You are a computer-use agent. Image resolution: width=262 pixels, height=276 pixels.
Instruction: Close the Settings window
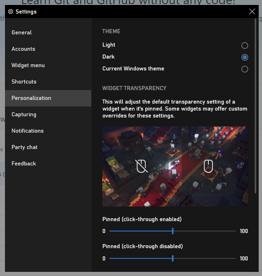(252, 11)
